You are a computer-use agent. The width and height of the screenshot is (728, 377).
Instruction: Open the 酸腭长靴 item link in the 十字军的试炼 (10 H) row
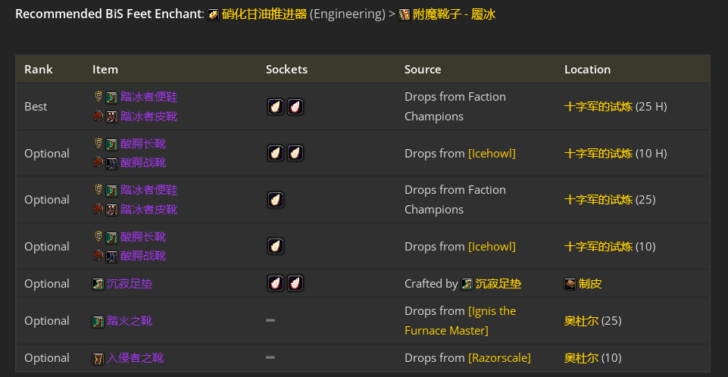143,144
